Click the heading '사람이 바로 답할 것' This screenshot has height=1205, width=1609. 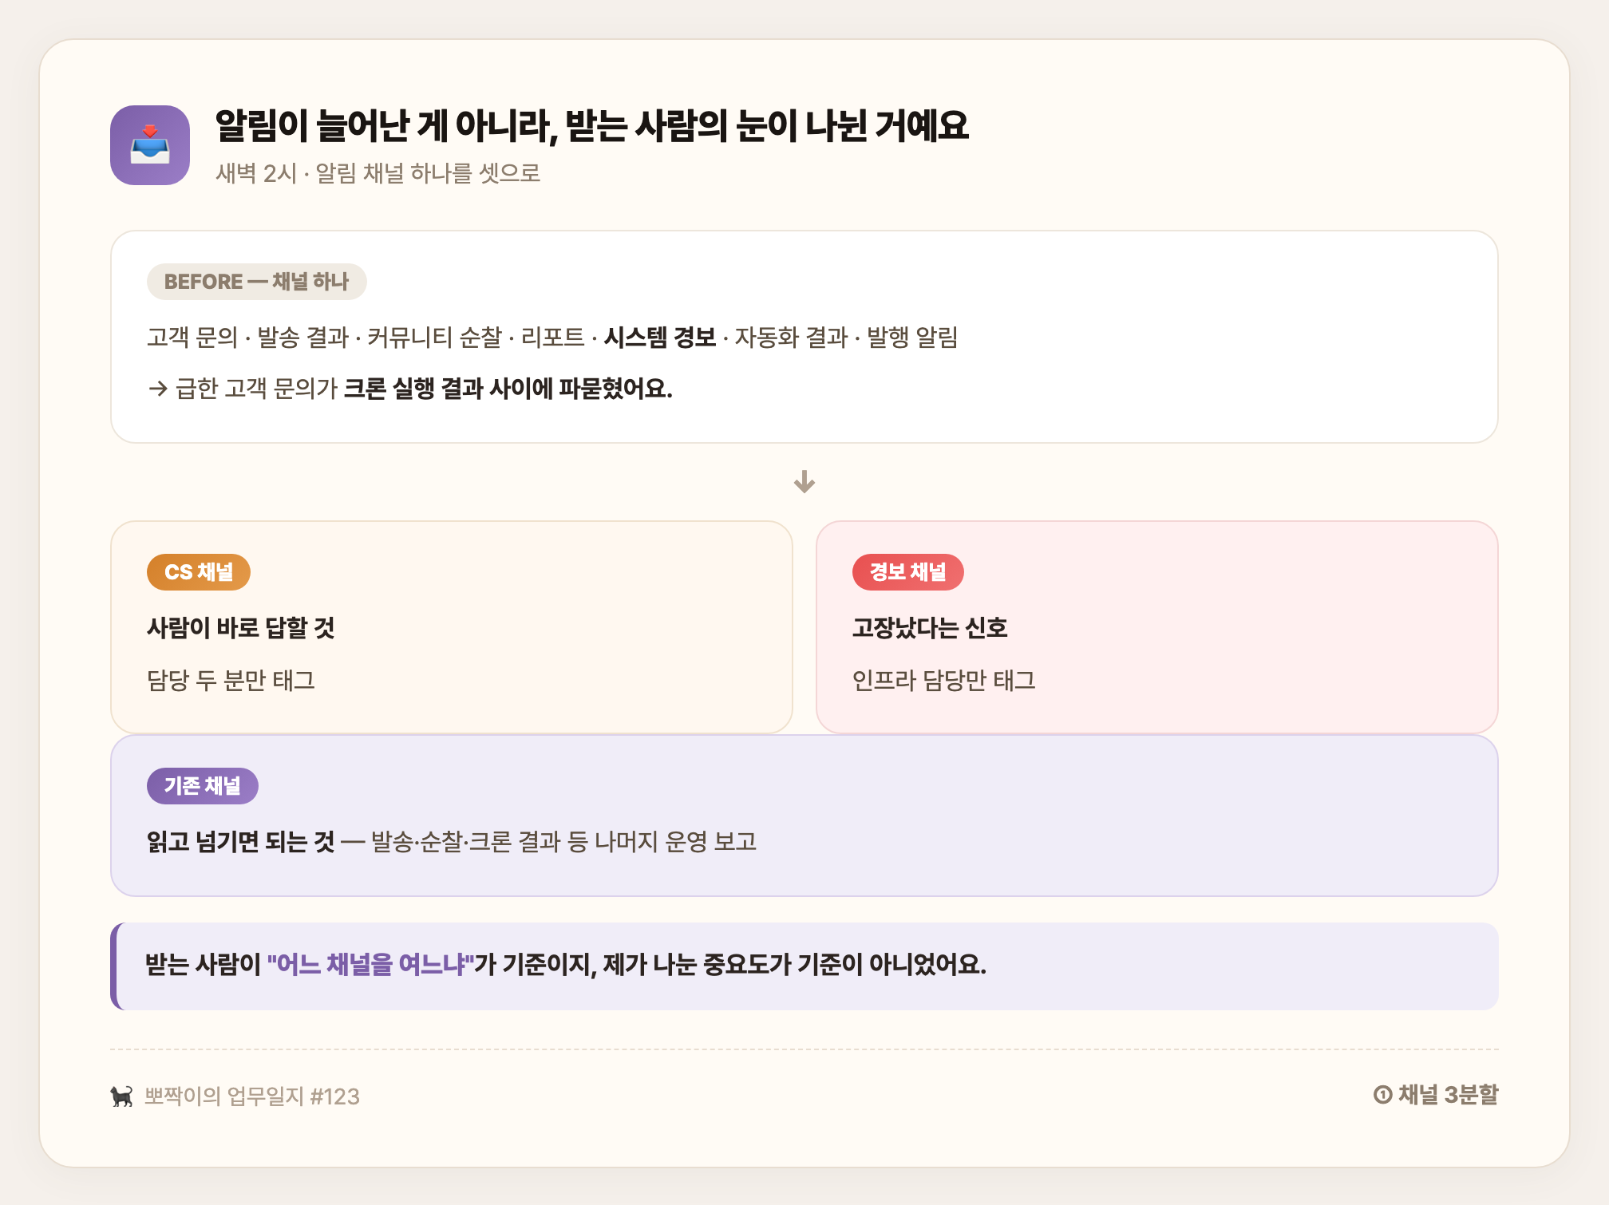[x=241, y=628]
